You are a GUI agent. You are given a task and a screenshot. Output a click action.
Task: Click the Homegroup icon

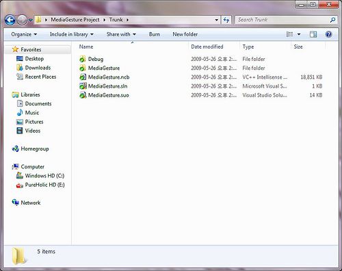point(15,149)
